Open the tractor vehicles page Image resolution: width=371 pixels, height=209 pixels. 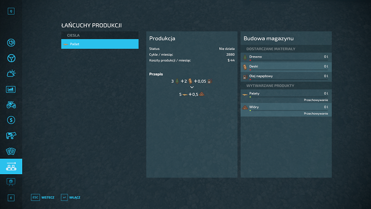(x=11, y=104)
